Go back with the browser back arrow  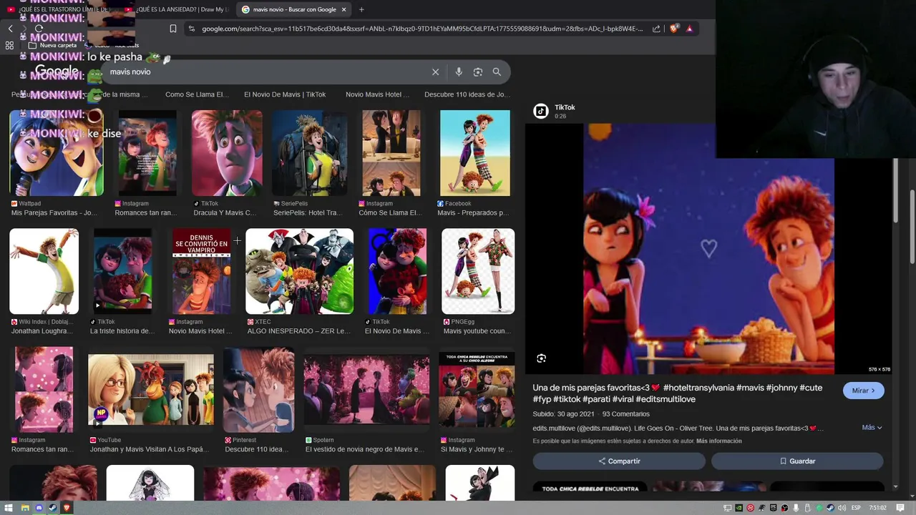tap(10, 29)
